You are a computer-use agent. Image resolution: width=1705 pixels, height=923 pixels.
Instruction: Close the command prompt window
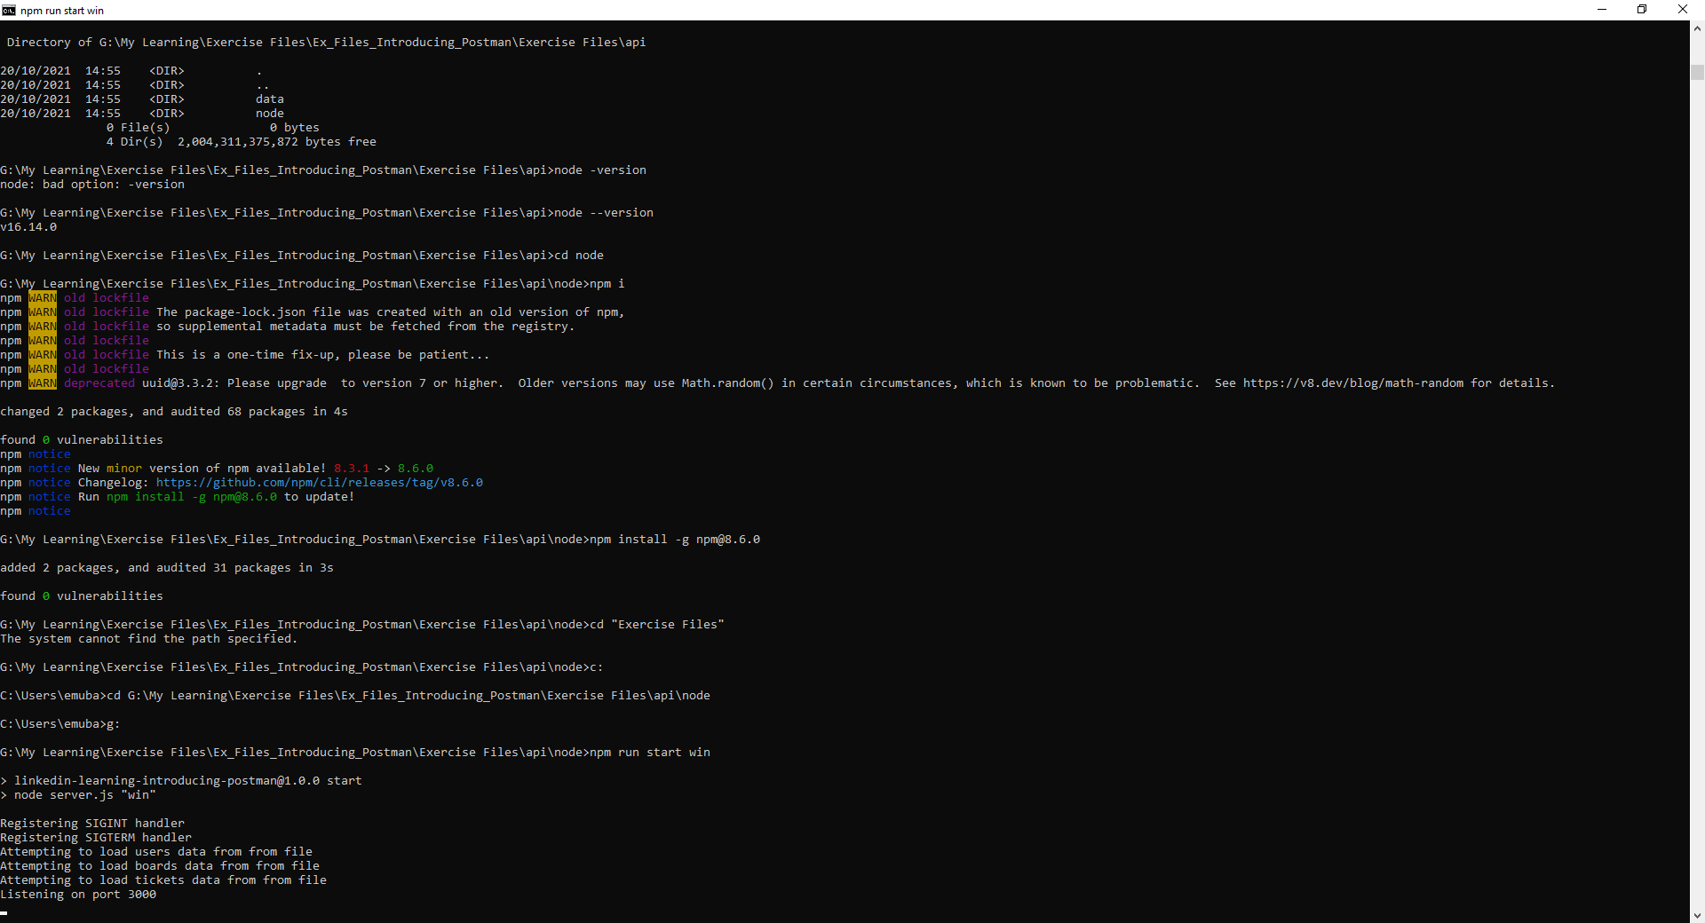tap(1683, 10)
